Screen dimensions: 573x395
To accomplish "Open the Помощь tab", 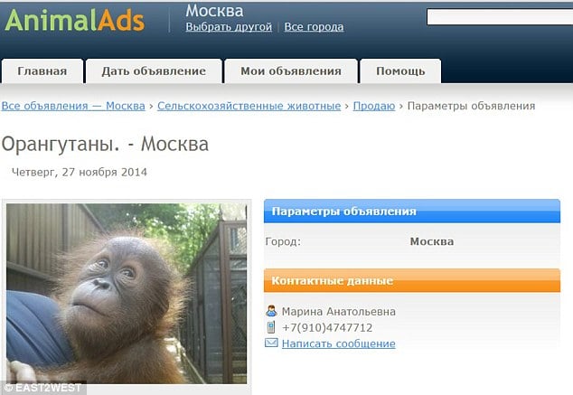I will click(400, 71).
